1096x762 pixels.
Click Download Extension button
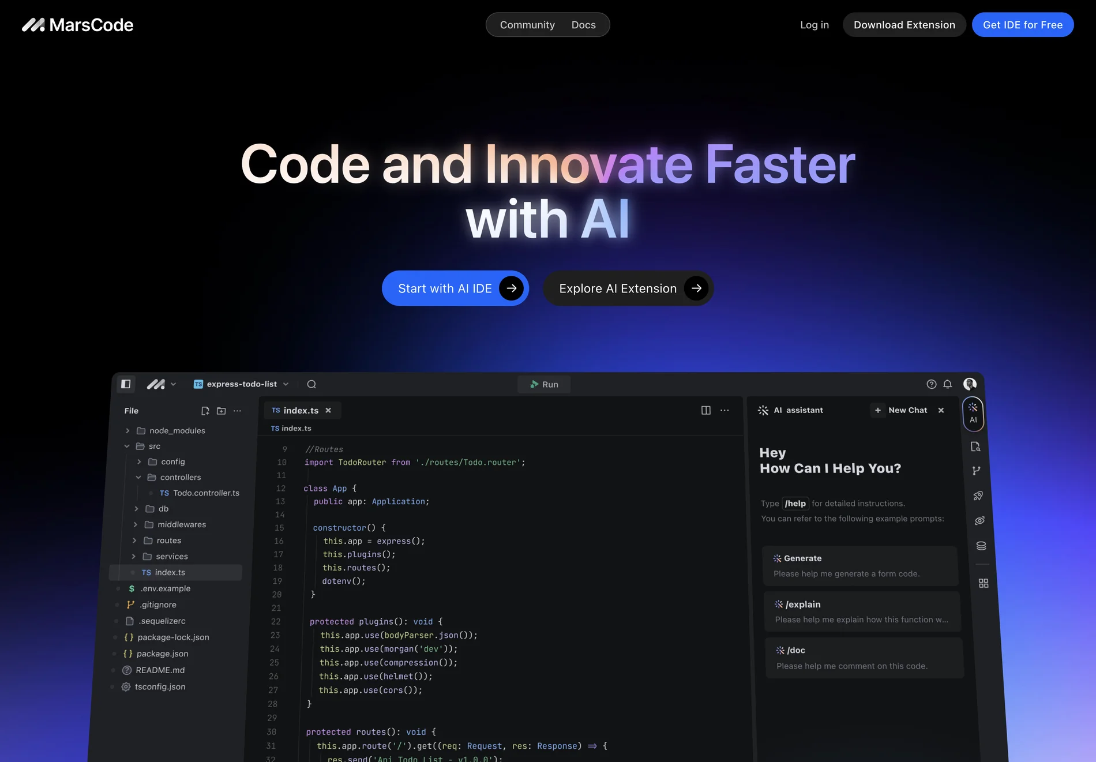click(904, 25)
